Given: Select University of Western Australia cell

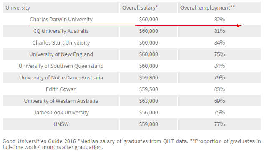Looking at the screenshot, I should 61,101.
